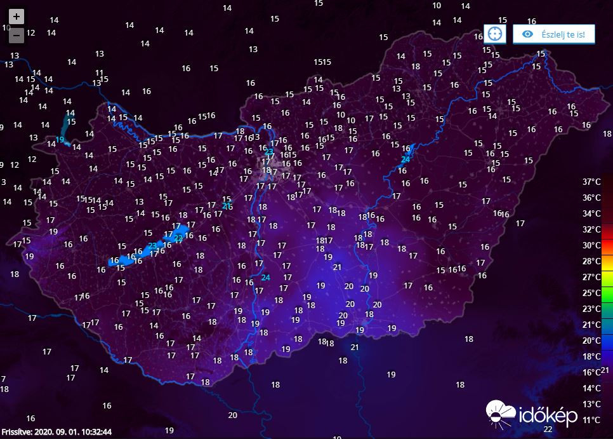Click the 34°C legend label

tap(591, 213)
